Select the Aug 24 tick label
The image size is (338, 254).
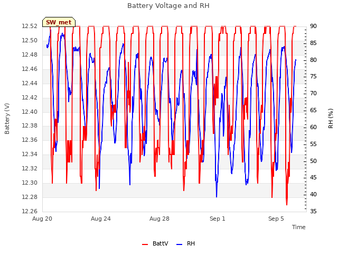(101, 219)
